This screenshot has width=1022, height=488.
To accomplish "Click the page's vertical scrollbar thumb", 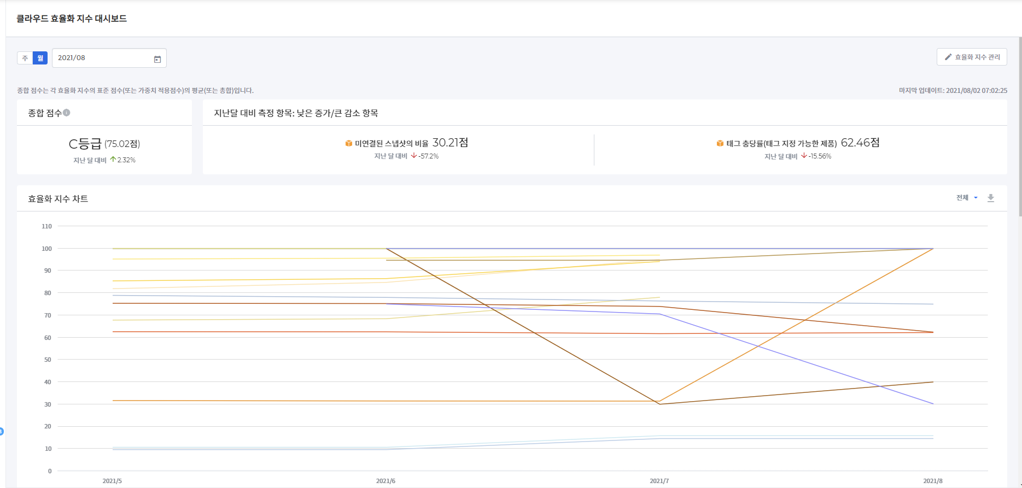I will [x=1019, y=126].
